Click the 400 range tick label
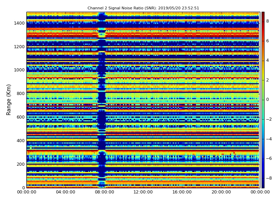278x208 pixels. click(21, 141)
